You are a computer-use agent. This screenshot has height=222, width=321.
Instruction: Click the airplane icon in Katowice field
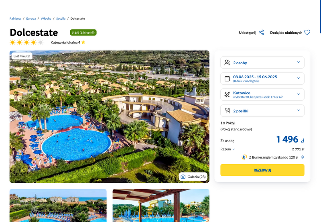coord(227,94)
